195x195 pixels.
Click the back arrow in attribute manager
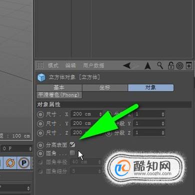(127, 65)
